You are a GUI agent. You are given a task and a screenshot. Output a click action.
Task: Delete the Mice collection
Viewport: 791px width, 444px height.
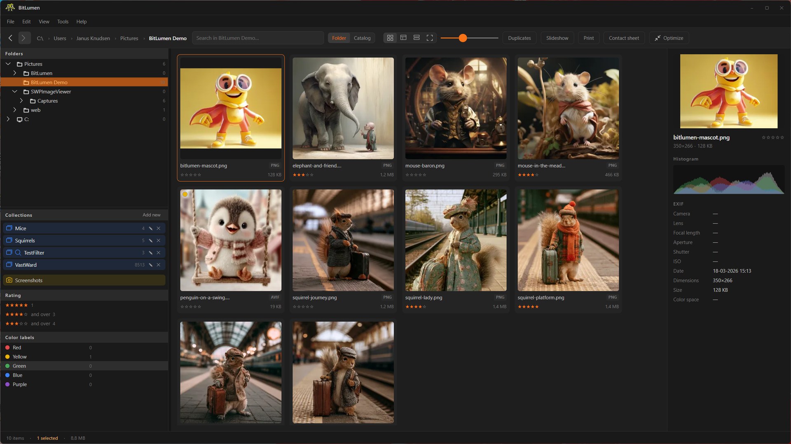[x=159, y=228]
